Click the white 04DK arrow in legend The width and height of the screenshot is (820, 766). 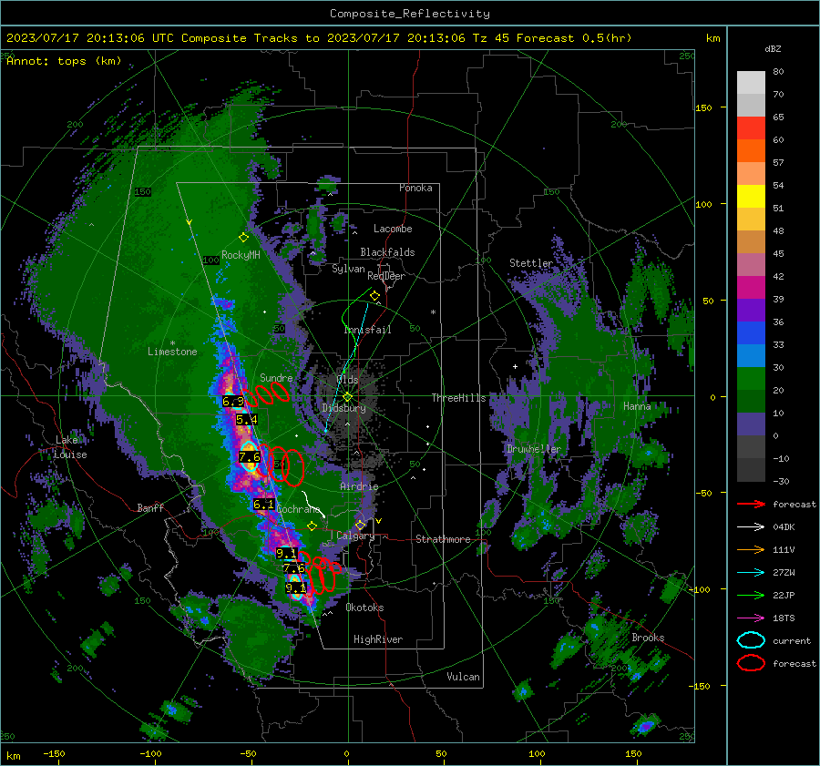751,526
